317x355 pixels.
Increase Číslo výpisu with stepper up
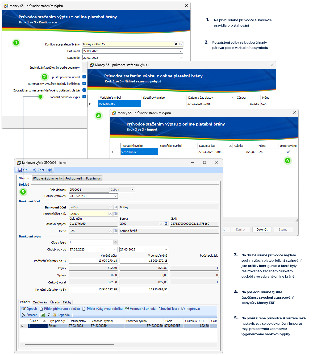(x=115, y=241)
